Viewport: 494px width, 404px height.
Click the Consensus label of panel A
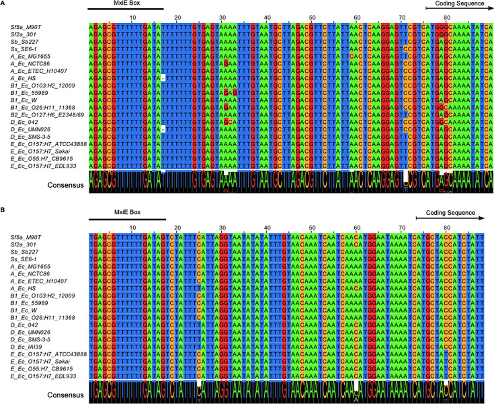(66, 185)
